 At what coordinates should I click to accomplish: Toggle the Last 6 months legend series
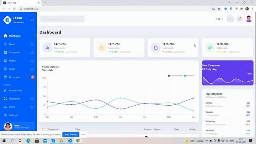[x=175, y=76]
